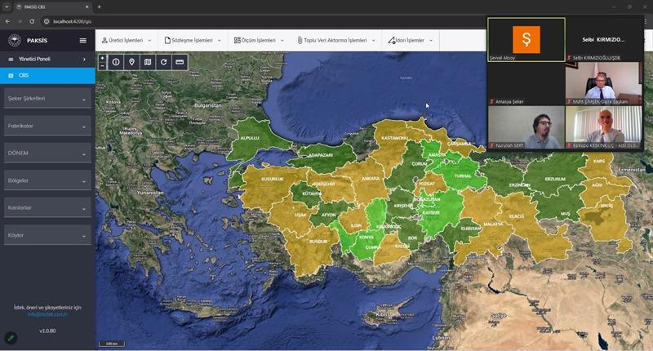
Task: Zoom out the map with minus button
Action: pyautogui.click(x=102, y=66)
